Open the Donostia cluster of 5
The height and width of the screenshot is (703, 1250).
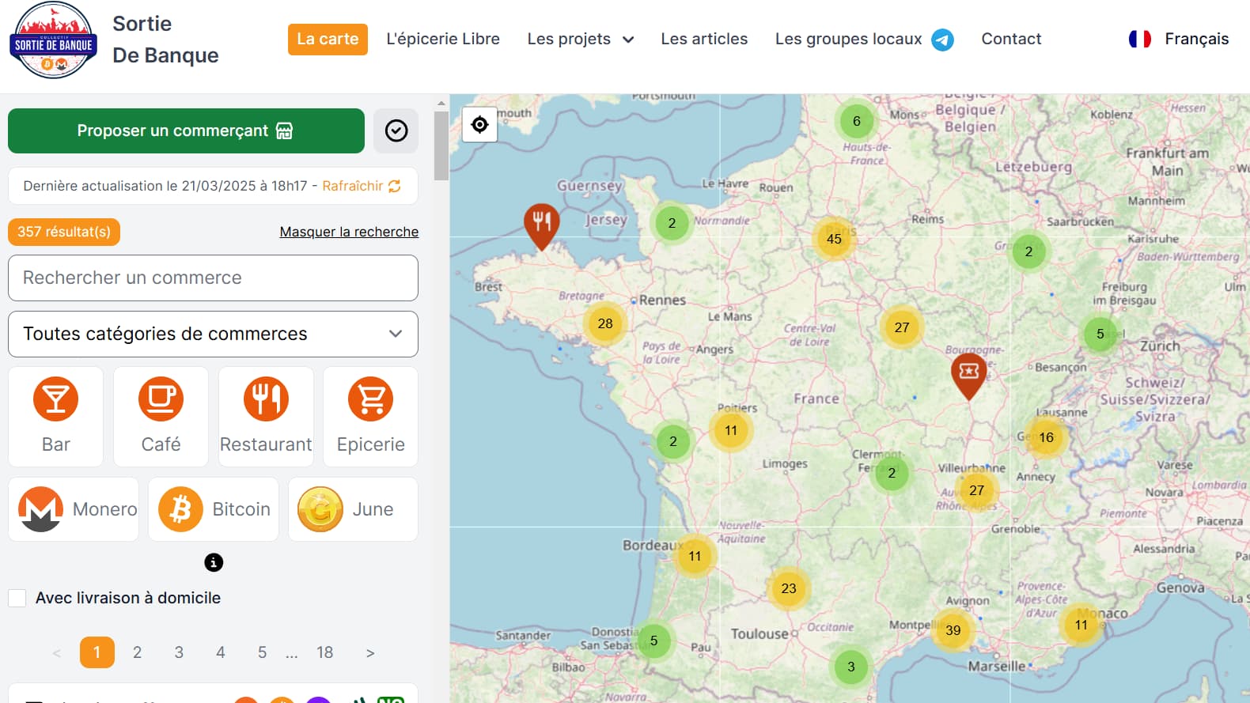pyautogui.click(x=653, y=641)
